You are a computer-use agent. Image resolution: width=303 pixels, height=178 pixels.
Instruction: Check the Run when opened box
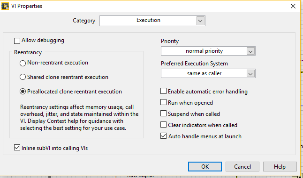[164, 102]
